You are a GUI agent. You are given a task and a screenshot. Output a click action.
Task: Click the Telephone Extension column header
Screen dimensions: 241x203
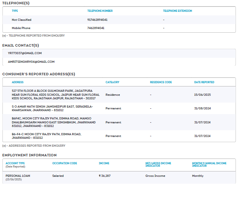[x=177, y=11]
